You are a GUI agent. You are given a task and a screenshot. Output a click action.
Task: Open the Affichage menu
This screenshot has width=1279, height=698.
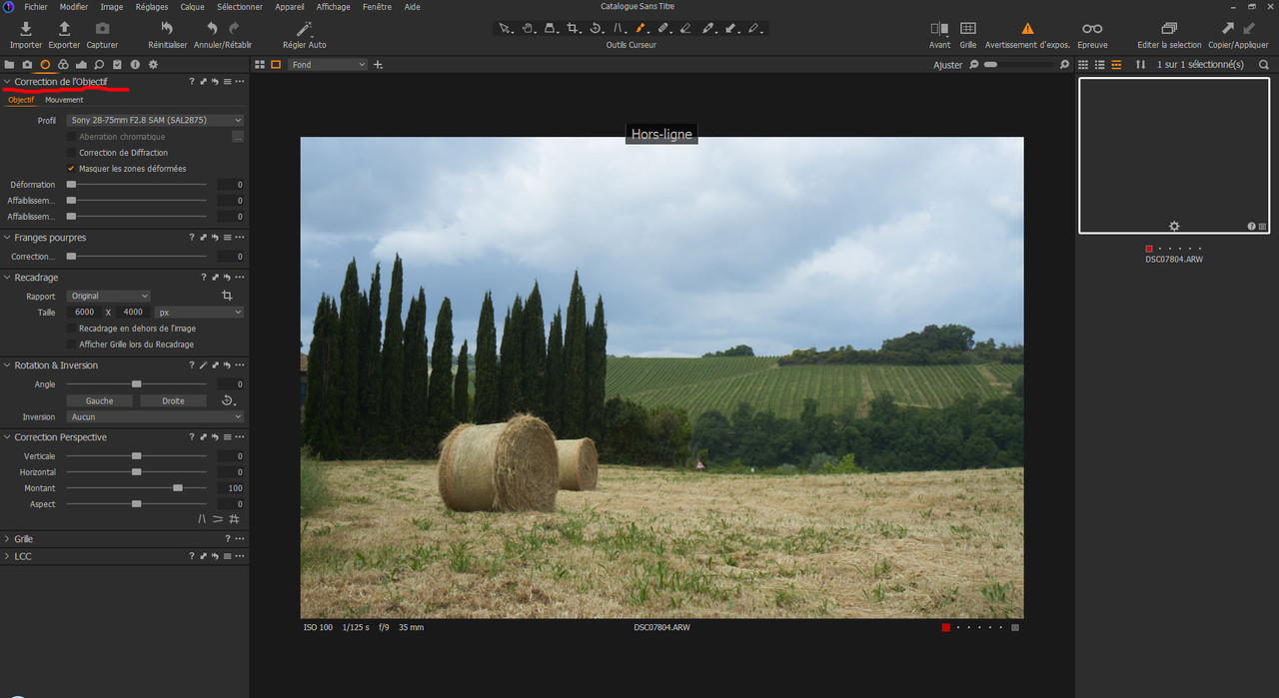click(x=334, y=7)
